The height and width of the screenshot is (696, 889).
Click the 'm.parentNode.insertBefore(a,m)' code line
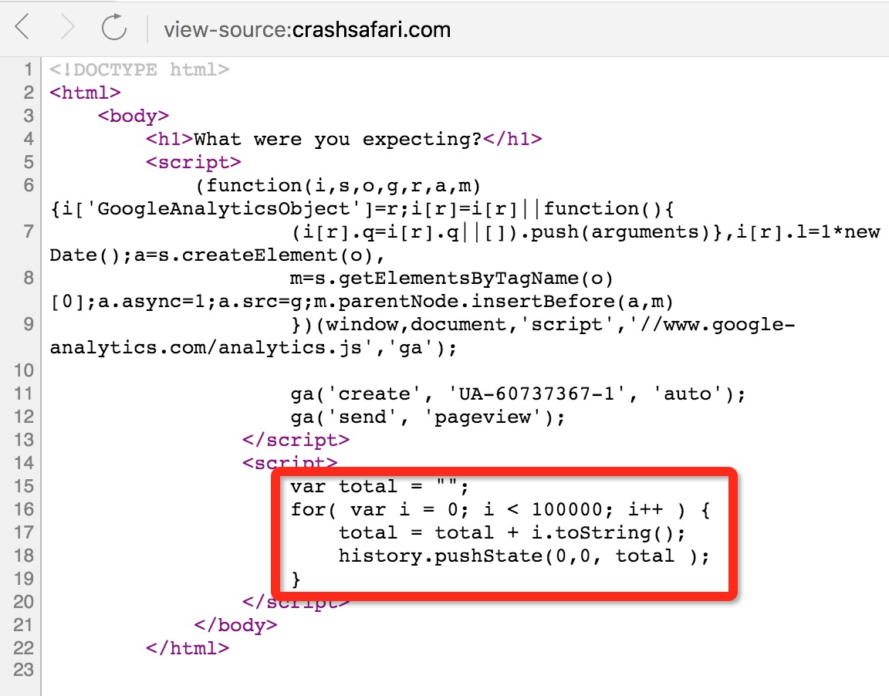(x=362, y=302)
